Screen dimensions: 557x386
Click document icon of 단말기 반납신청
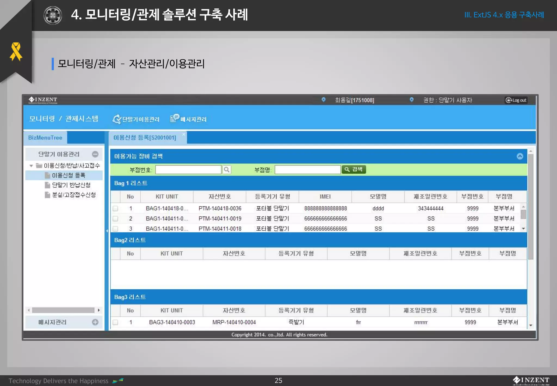(x=48, y=185)
